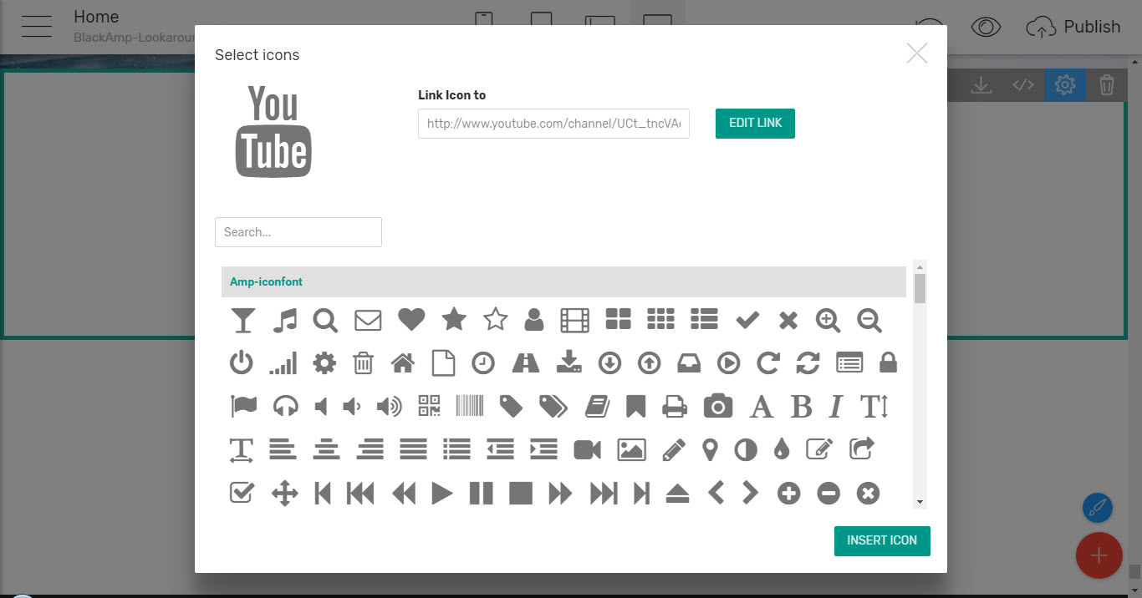Select the video camera icon
The height and width of the screenshot is (598, 1142).
click(x=588, y=450)
